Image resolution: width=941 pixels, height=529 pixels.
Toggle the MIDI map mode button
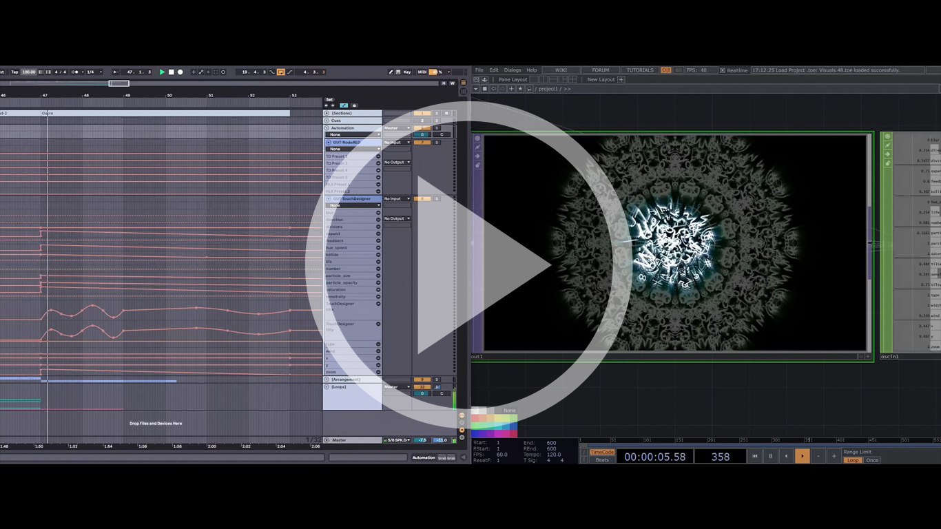[422, 72]
